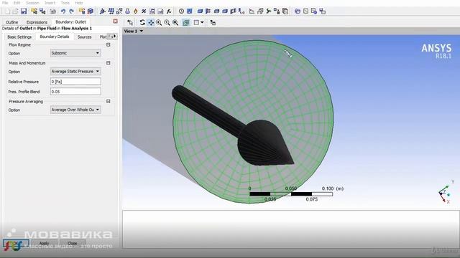
Task: Open the viewport layout dropdown arrow
Action: coord(202,22)
